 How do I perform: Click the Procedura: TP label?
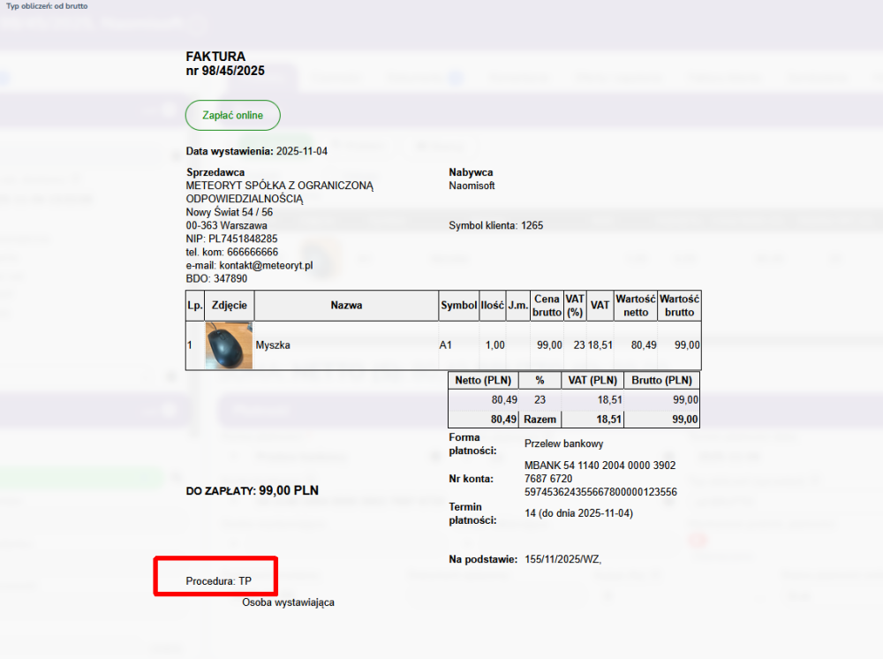[219, 581]
